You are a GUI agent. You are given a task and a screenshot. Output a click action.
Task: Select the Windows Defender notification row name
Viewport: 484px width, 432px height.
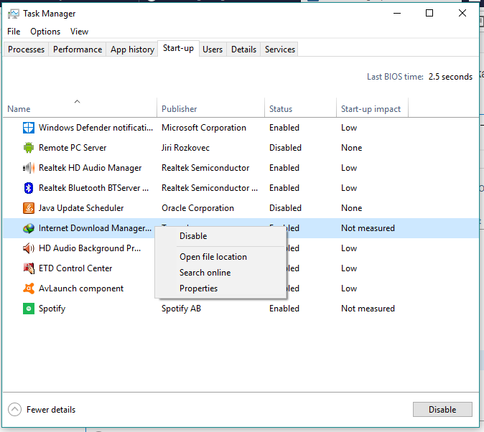point(96,128)
